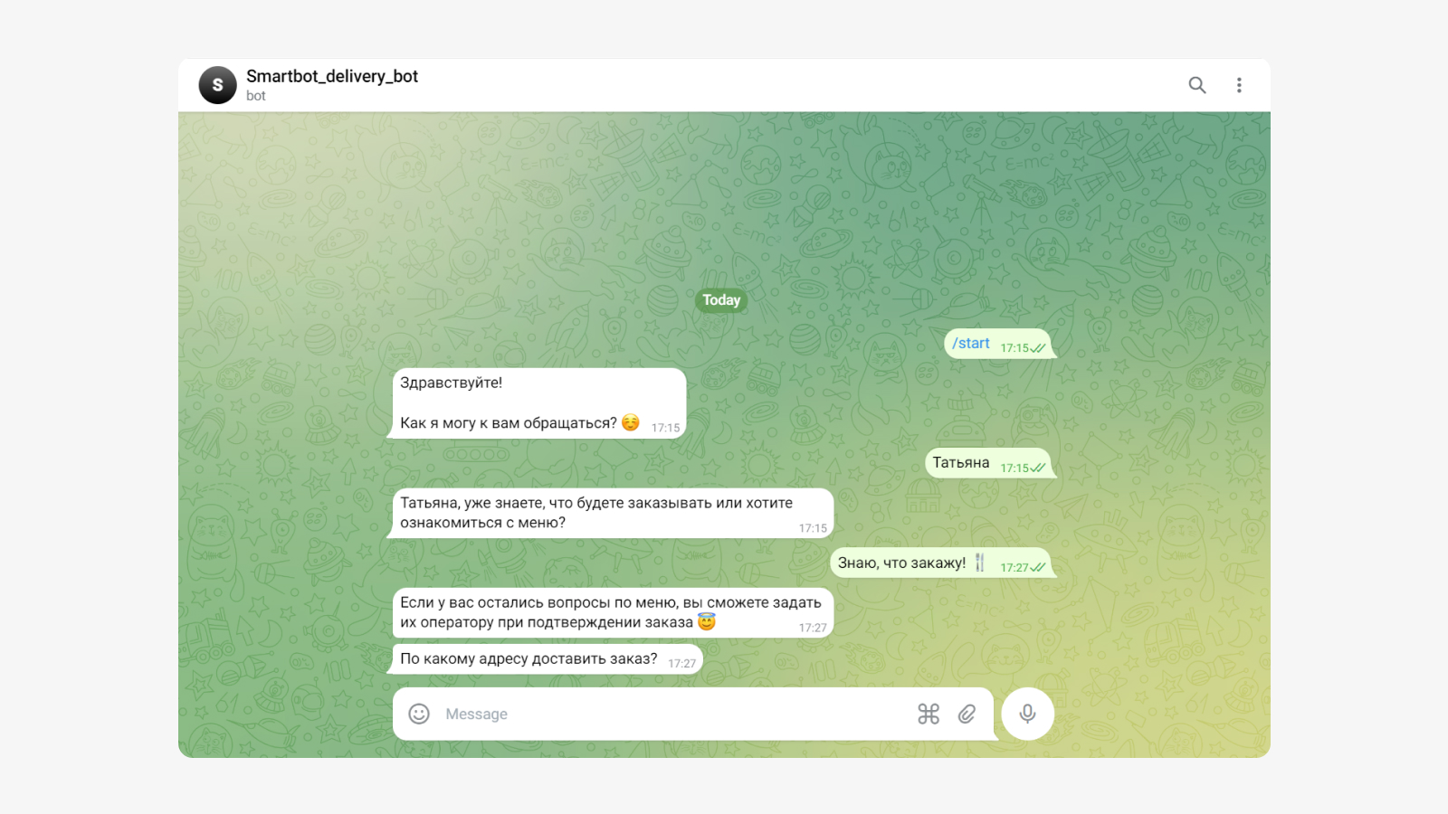Click the 17:15 timestamp on the /start message
Screen dimensions: 1448x814
(x=1015, y=348)
